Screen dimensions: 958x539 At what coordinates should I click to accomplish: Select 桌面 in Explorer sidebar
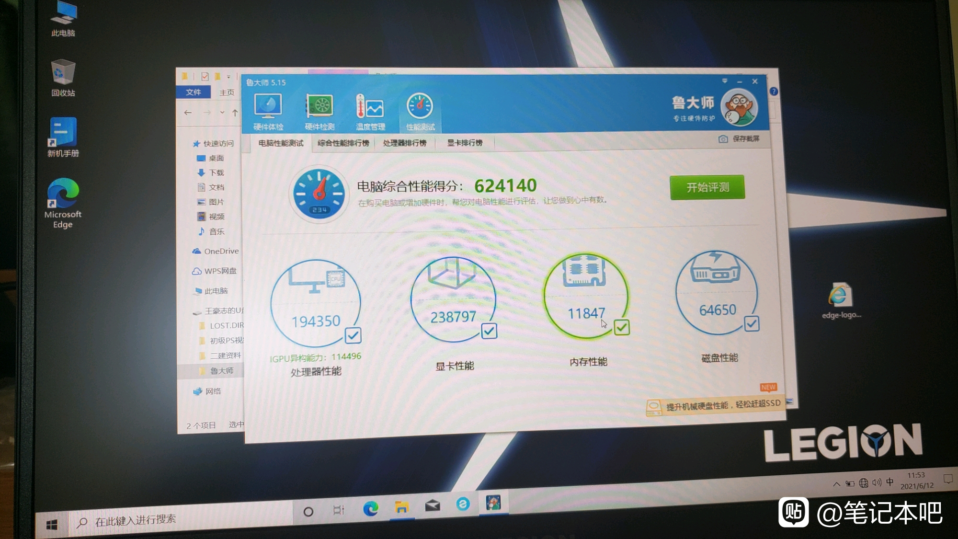tap(210, 158)
